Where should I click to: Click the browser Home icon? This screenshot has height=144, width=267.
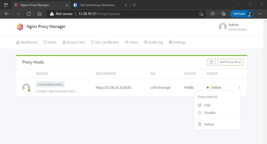pos(40,14)
